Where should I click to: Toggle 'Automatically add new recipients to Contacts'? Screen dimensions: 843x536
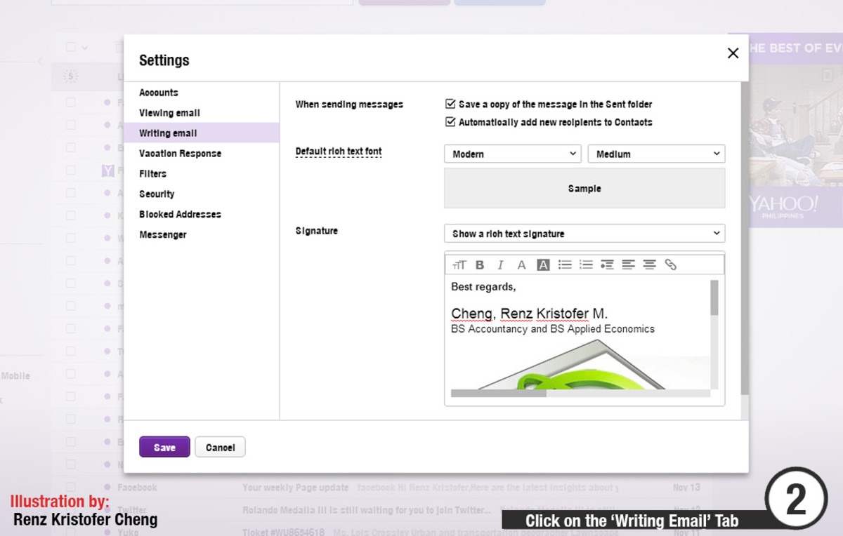[450, 122]
